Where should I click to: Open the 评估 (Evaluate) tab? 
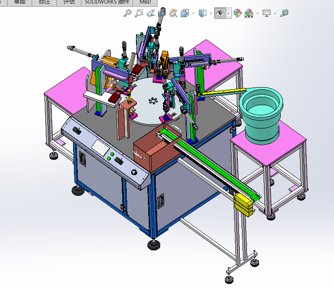(69, 2)
